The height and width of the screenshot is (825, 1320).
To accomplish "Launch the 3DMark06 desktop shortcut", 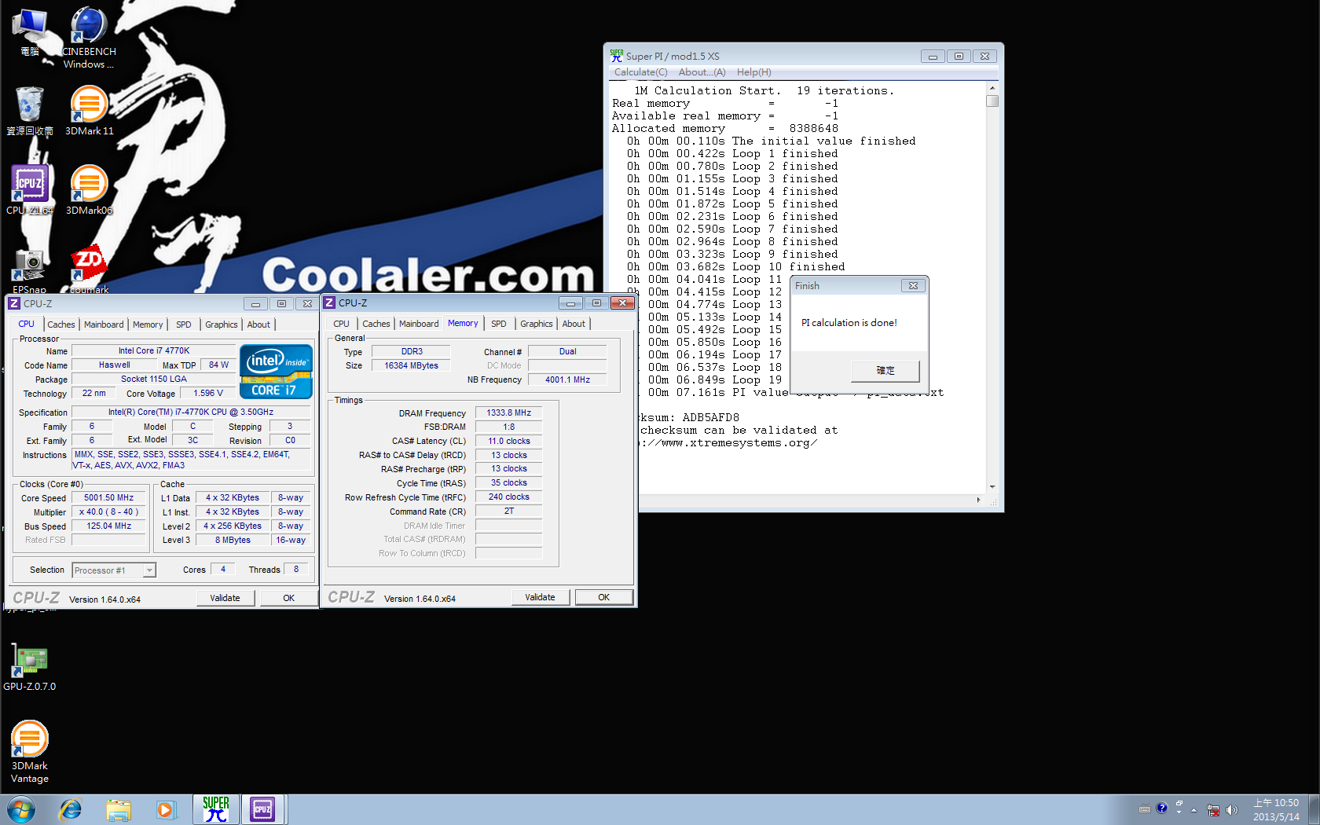I will (89, 190).
